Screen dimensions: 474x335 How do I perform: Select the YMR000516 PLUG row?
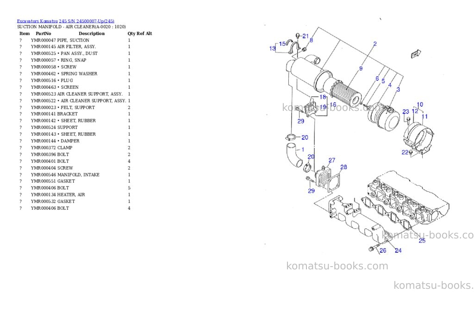click(x=75, y=80)
